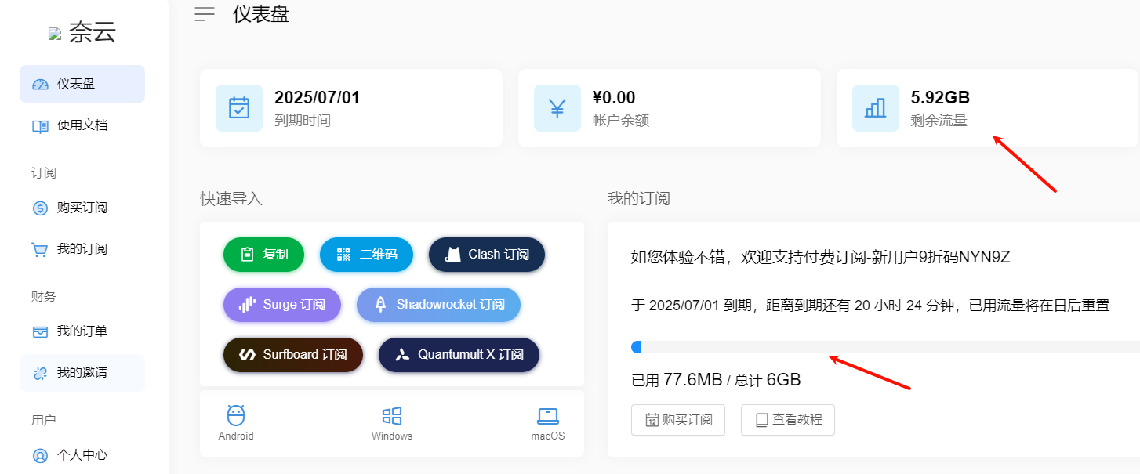The image size is (1140, 474).
Task: Open 仪表盘 in the sidebar
Action: pos(82,84)
